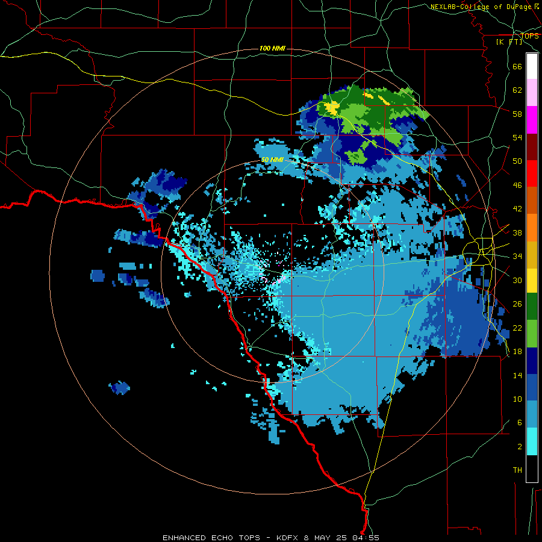Click the 04:55 timestamp
This screenshot has height=542, width=542.
tap(366, 538)
